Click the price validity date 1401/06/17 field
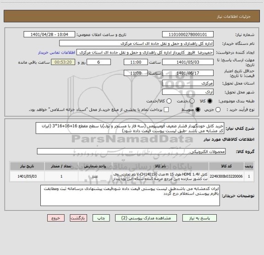 pyautogui.click(x=188, y=73)
